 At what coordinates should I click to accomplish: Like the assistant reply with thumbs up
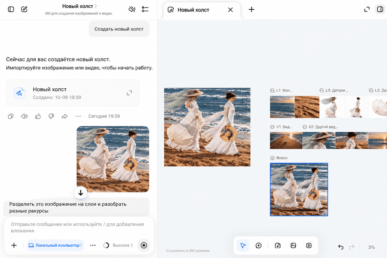coord(38,116)
